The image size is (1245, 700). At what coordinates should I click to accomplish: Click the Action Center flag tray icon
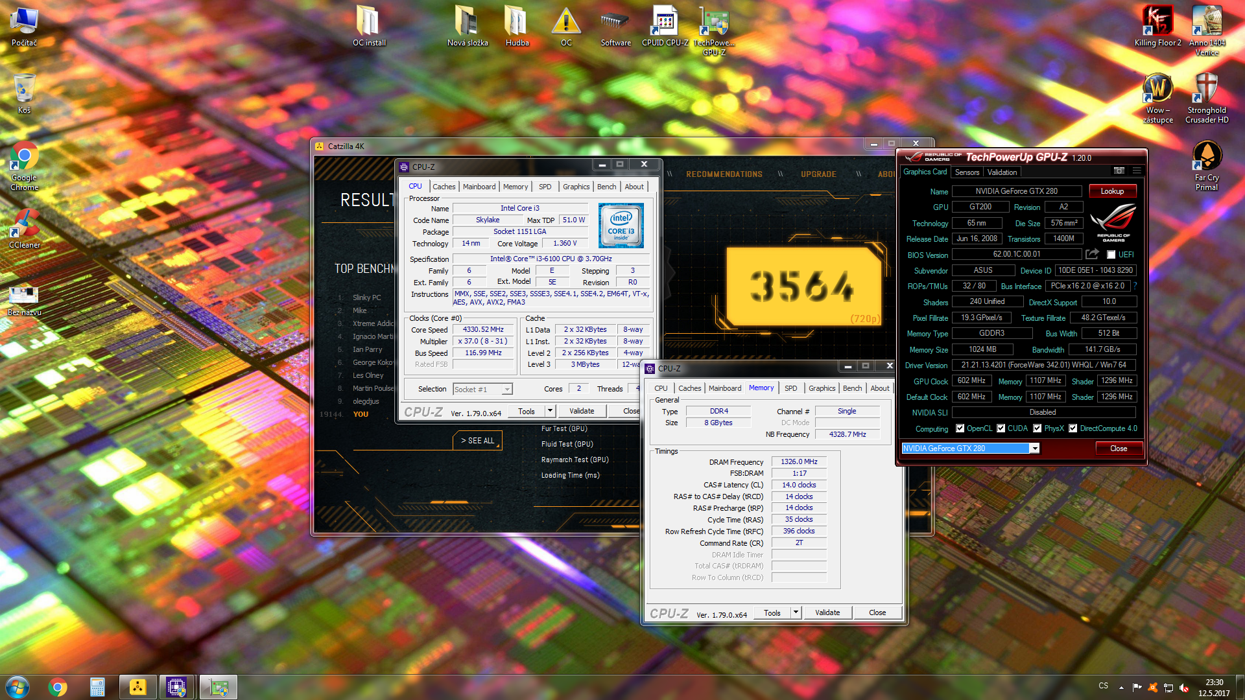(x=1137, y=688)
